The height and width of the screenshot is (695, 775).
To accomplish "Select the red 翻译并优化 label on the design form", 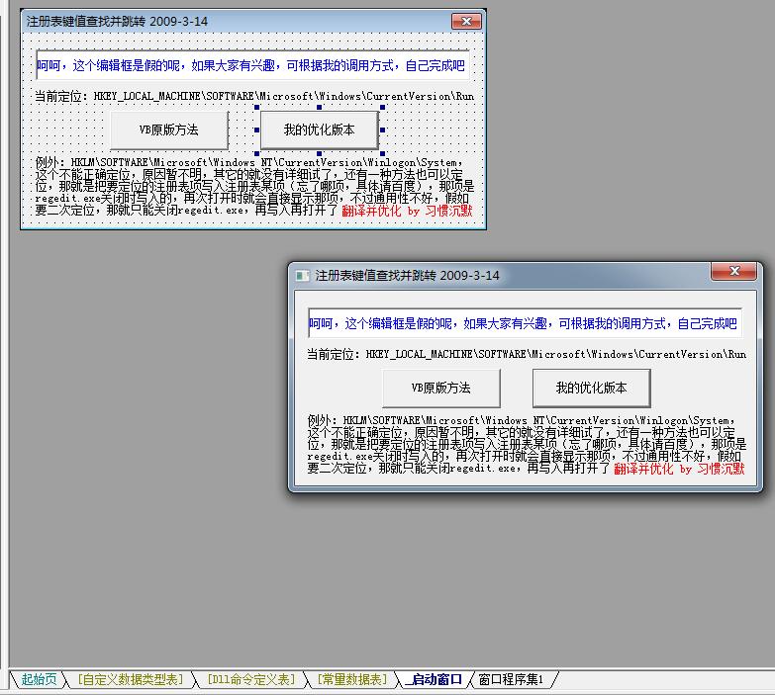I will click(407, 211).
